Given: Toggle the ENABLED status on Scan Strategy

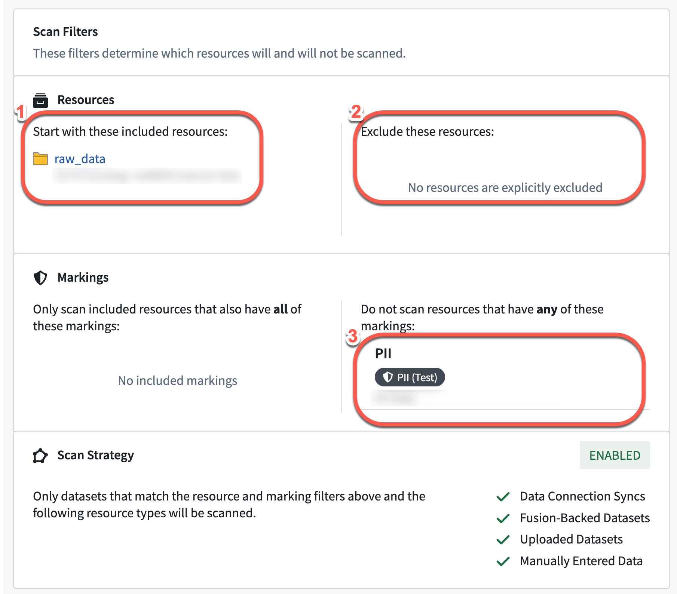Looking at the screenshot, I should 615,455.
